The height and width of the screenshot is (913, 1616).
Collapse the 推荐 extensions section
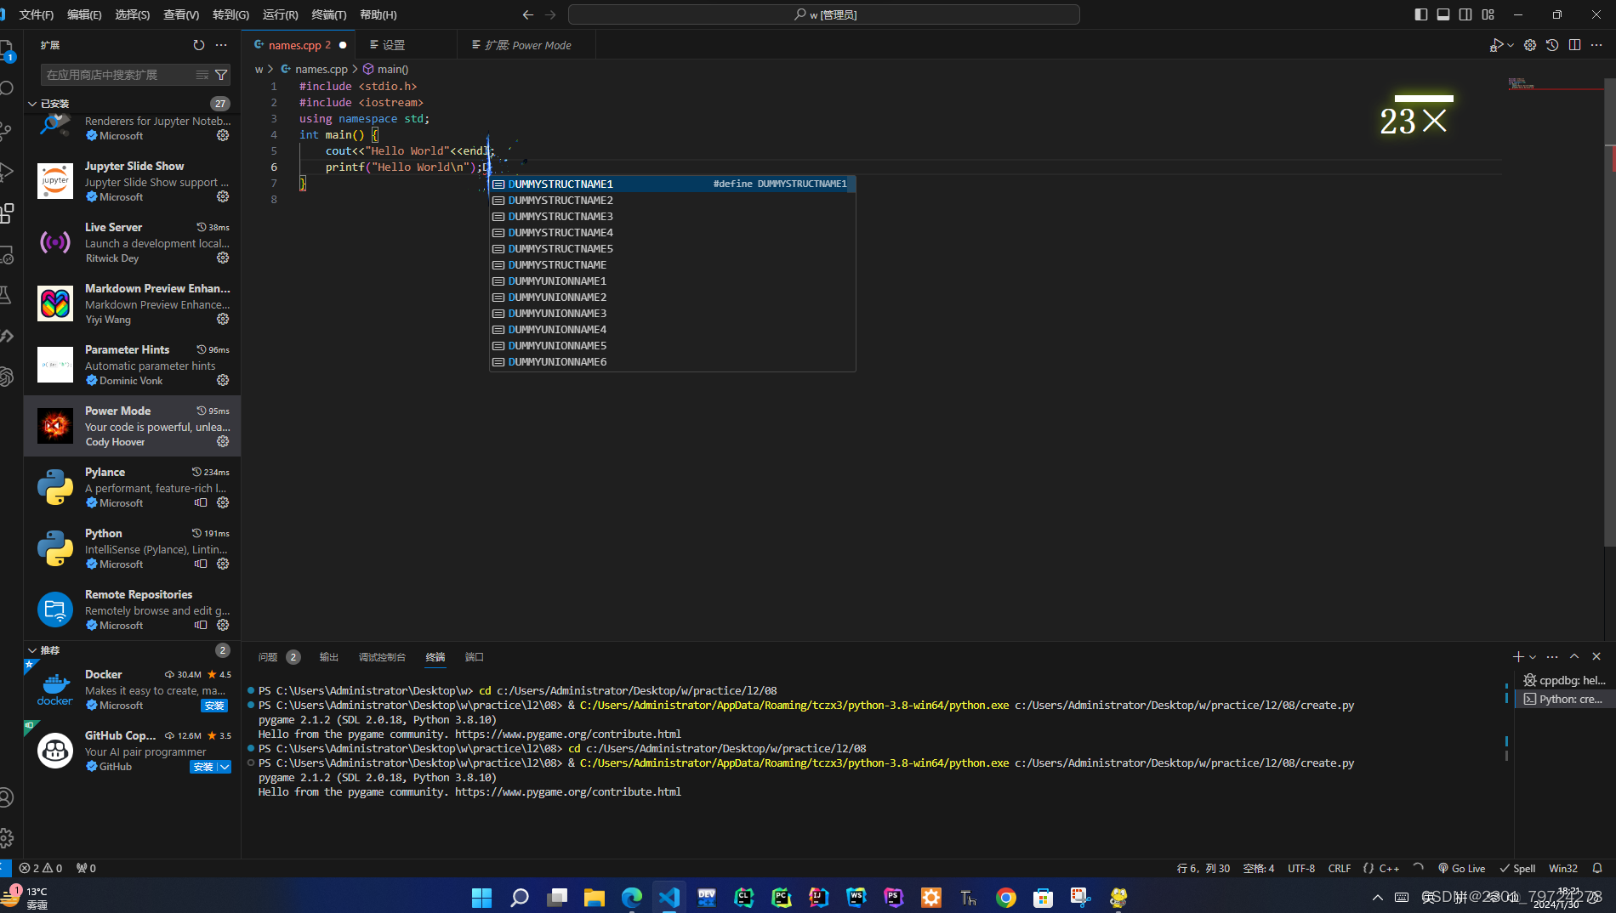click(32, 650)
